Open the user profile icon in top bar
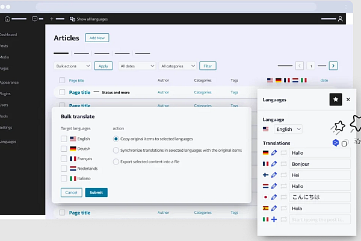Image resolution: width=361 pixels, height=241 pixels. (341, 19)
